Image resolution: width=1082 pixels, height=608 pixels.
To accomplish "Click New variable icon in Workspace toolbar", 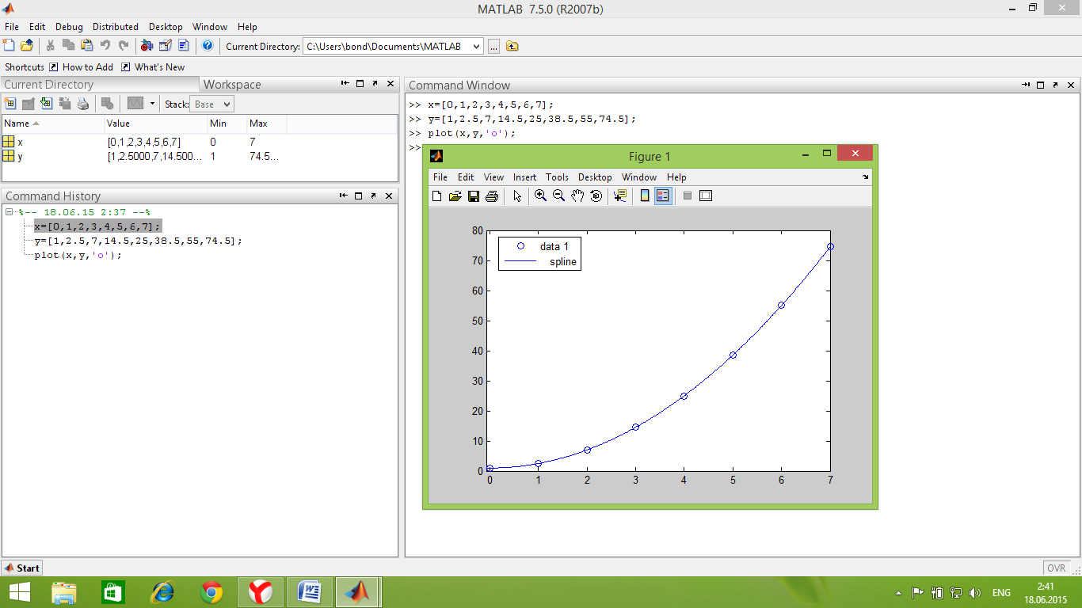I will 10,104.
